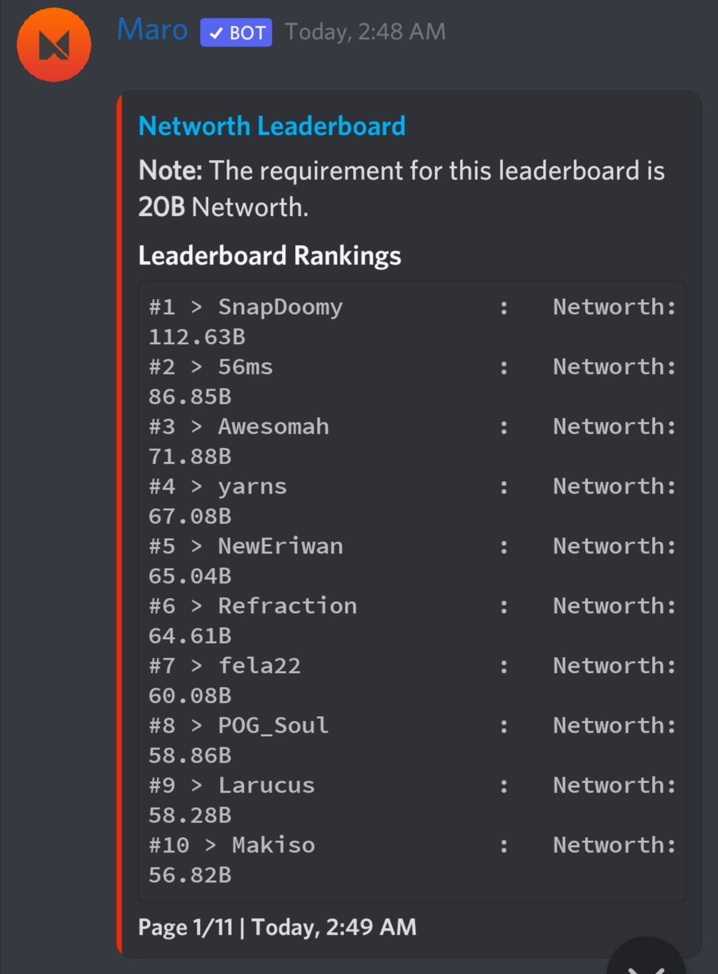Select the #3 Awesomah leaderboard entry
Image resolution: width=718 pixels, height=974 pixels.
coord(412,441)
